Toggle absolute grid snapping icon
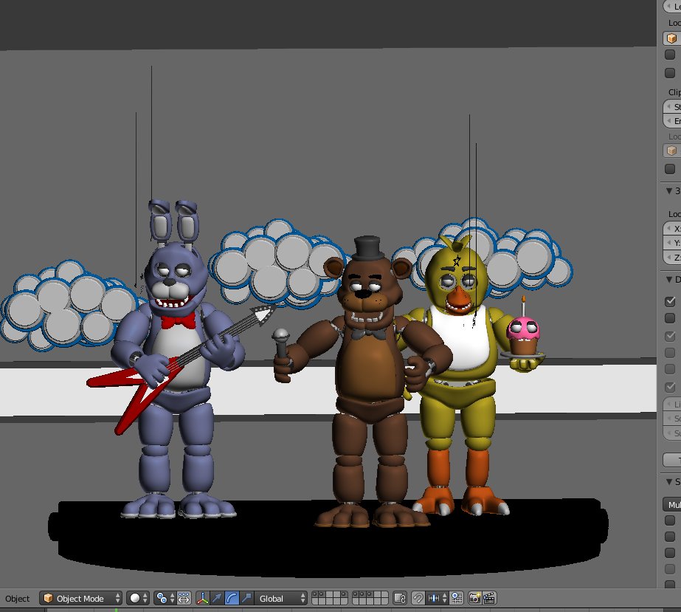 pyautogui.click(x=457, y=599)
